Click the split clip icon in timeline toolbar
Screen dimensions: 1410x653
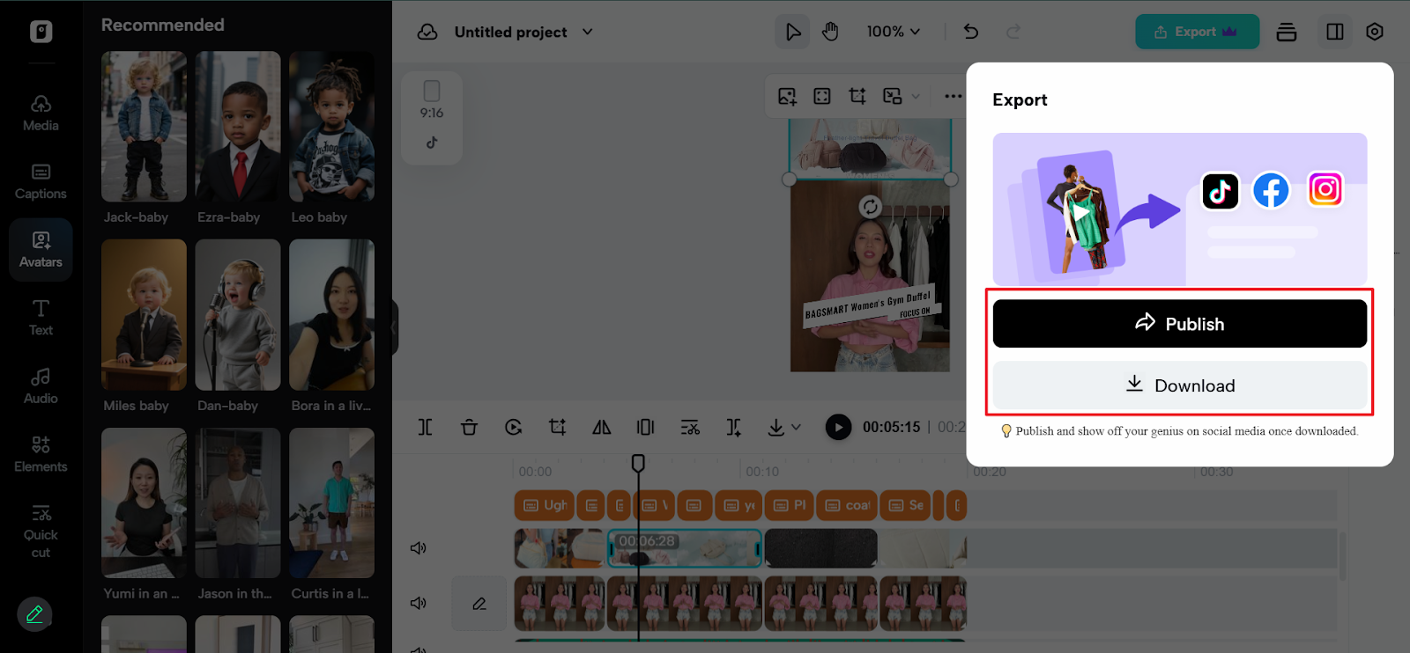[425, 428]
